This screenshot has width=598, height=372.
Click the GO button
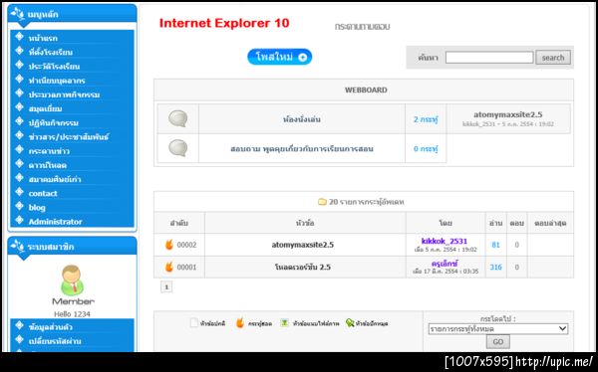click(498, 341)
